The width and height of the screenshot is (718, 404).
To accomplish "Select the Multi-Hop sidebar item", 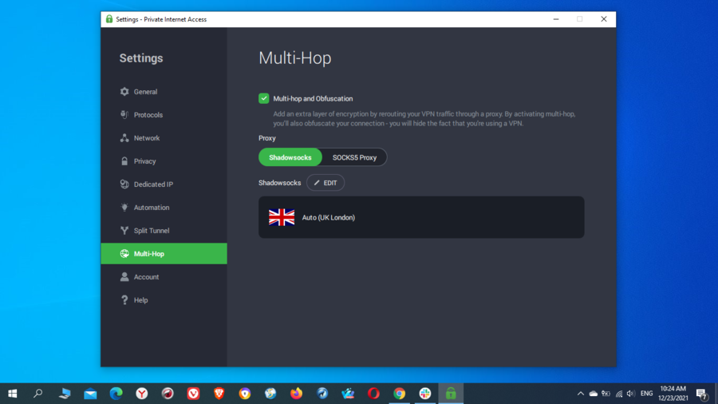I will click(148, 254).
